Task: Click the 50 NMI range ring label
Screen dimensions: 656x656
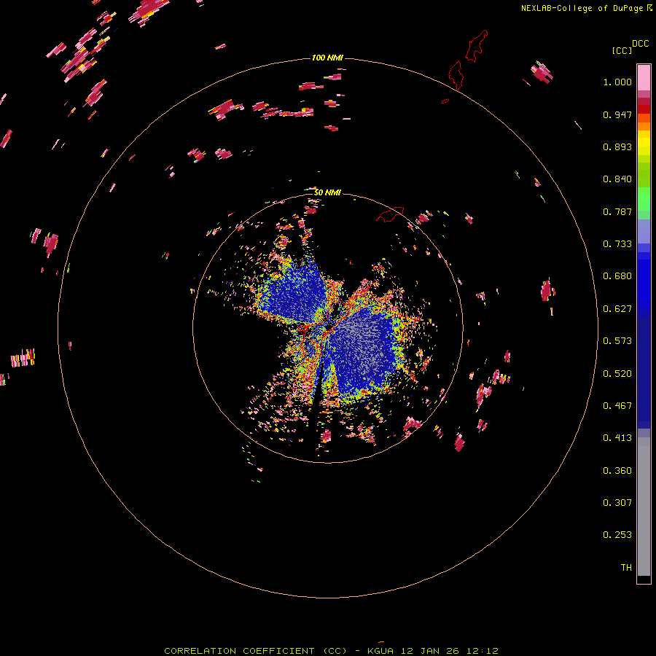Action: [327, 192]
